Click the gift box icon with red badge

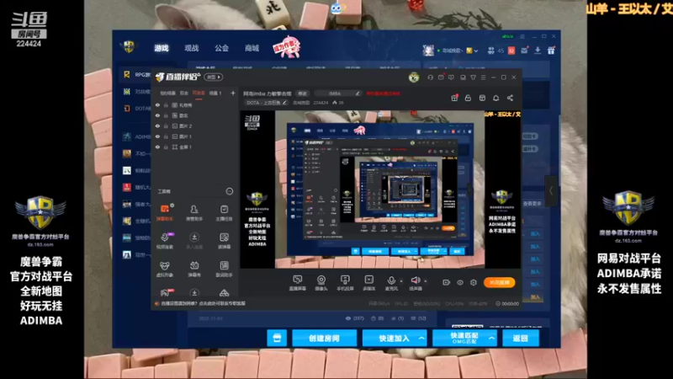point(454,98)
